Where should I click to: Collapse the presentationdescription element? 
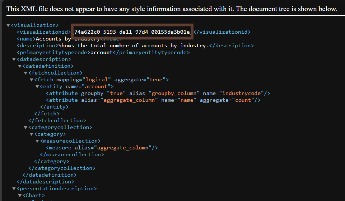pyautogui.click(x=14, y=189)
